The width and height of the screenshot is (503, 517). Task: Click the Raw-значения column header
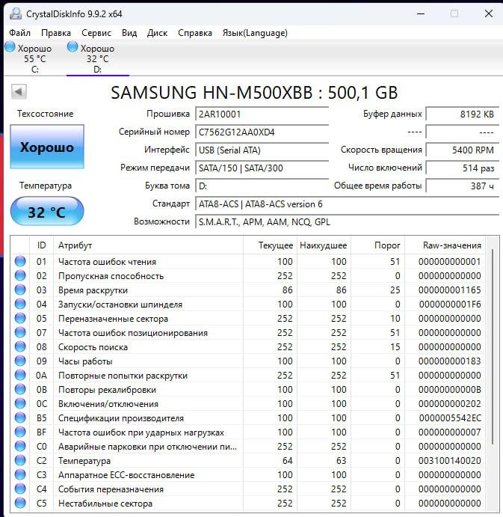coord(445,245)
